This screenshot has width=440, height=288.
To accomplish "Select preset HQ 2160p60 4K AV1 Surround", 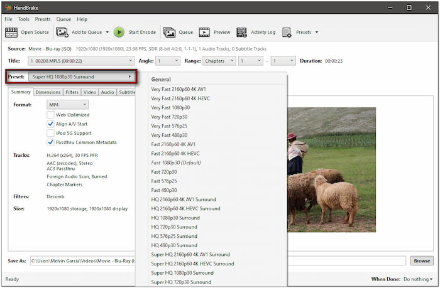I will click(x=184, y=200).
